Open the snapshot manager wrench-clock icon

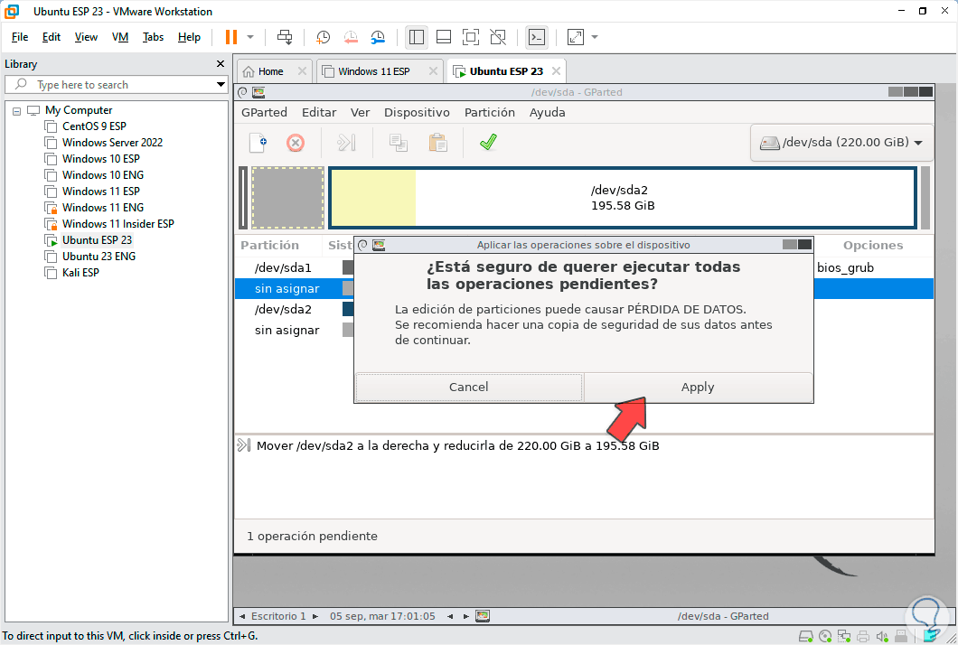point(378,37)
